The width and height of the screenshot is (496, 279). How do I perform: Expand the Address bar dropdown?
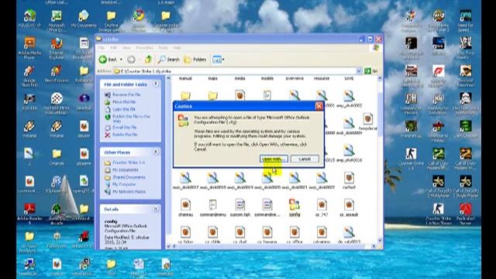(x=359, y=71)
